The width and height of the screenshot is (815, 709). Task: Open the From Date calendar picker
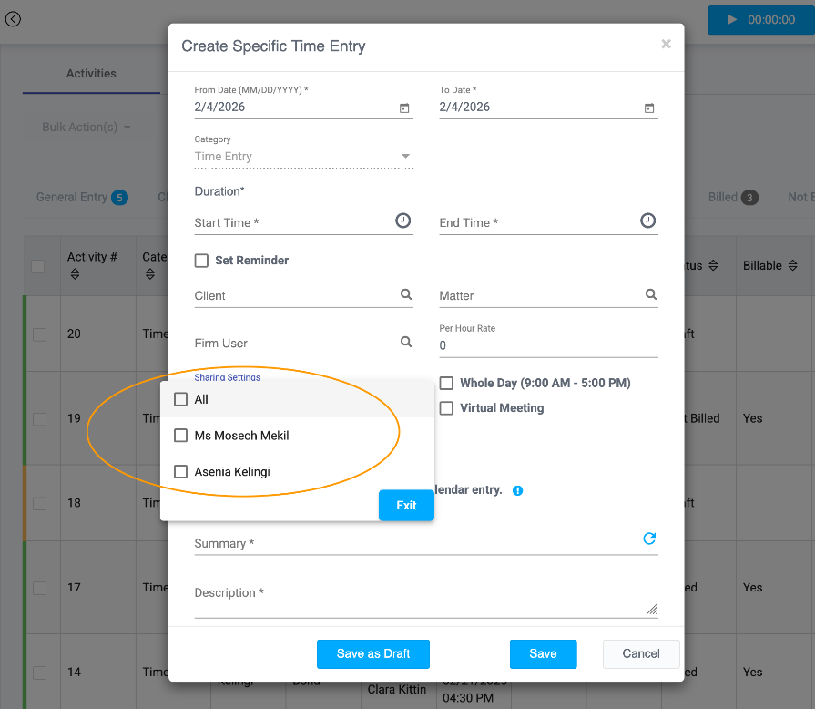403,108
